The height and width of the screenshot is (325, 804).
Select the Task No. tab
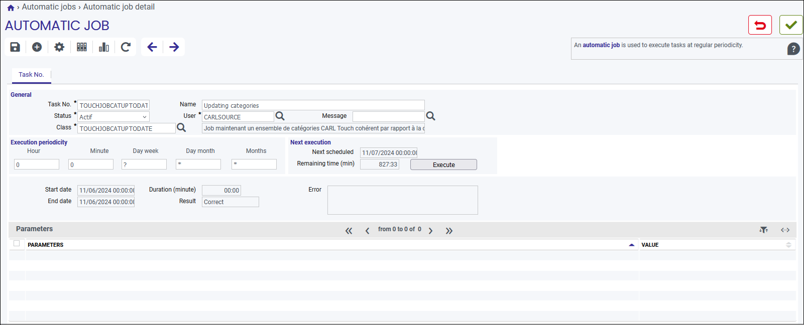(x=31, y=75)
